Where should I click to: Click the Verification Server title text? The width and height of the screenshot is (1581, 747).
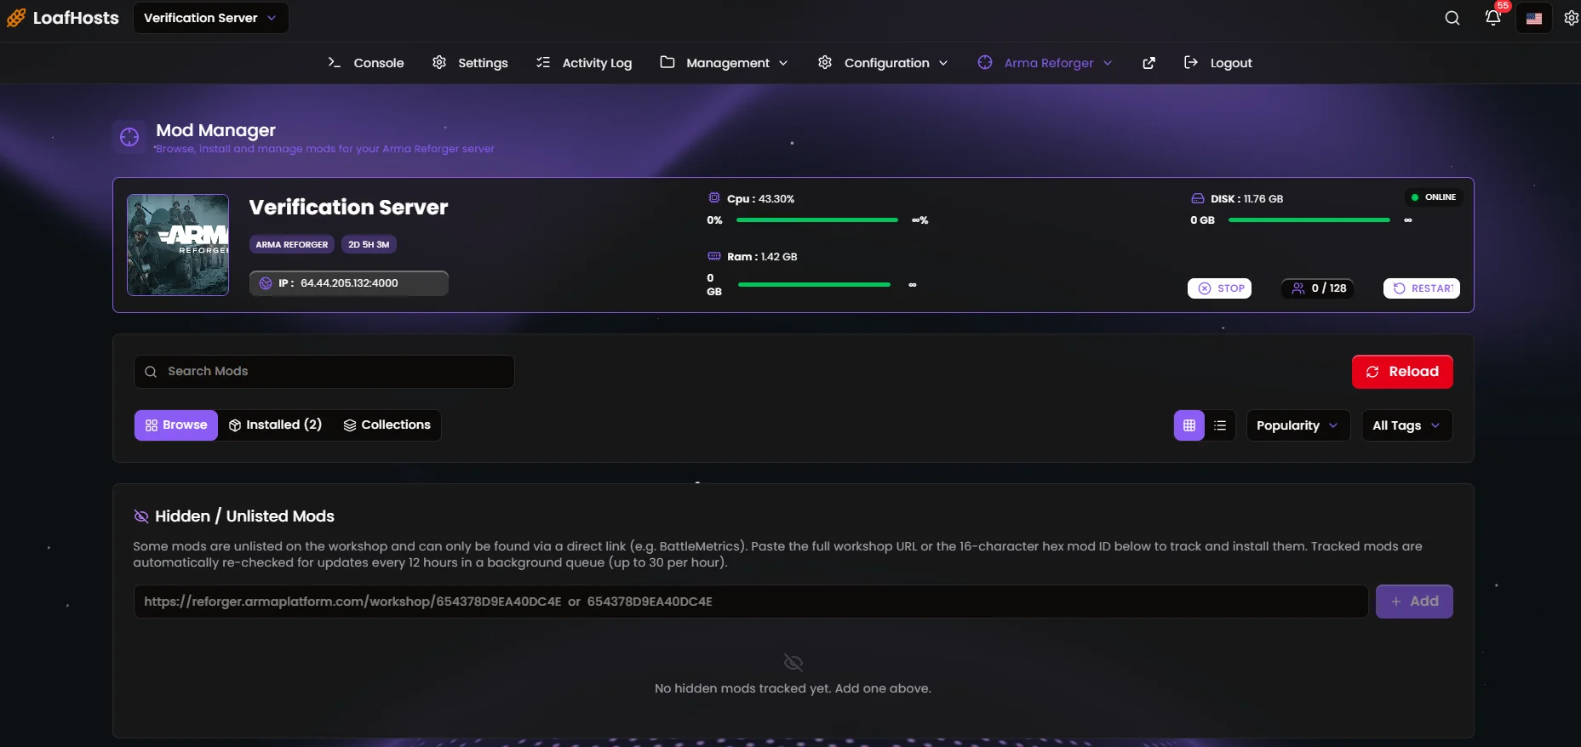pyautogui.click(x=348, y=208)
